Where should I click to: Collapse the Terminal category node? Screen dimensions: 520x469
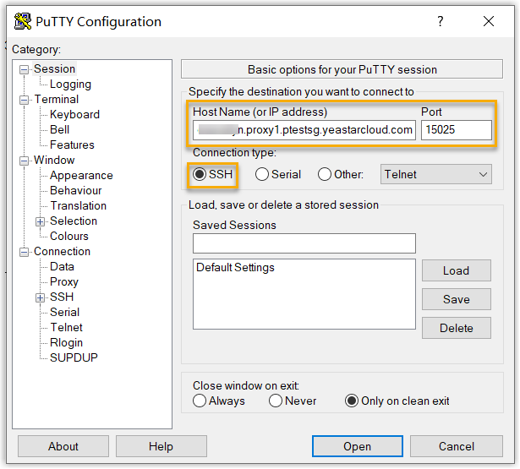point(25,100)
